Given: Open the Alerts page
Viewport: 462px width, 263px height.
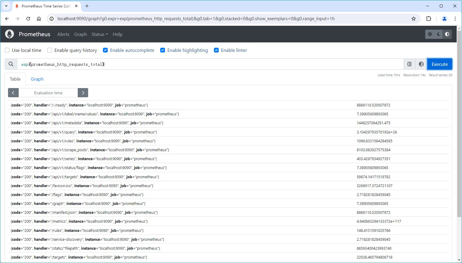Looking at the screenshot, I should pos(63,34).
